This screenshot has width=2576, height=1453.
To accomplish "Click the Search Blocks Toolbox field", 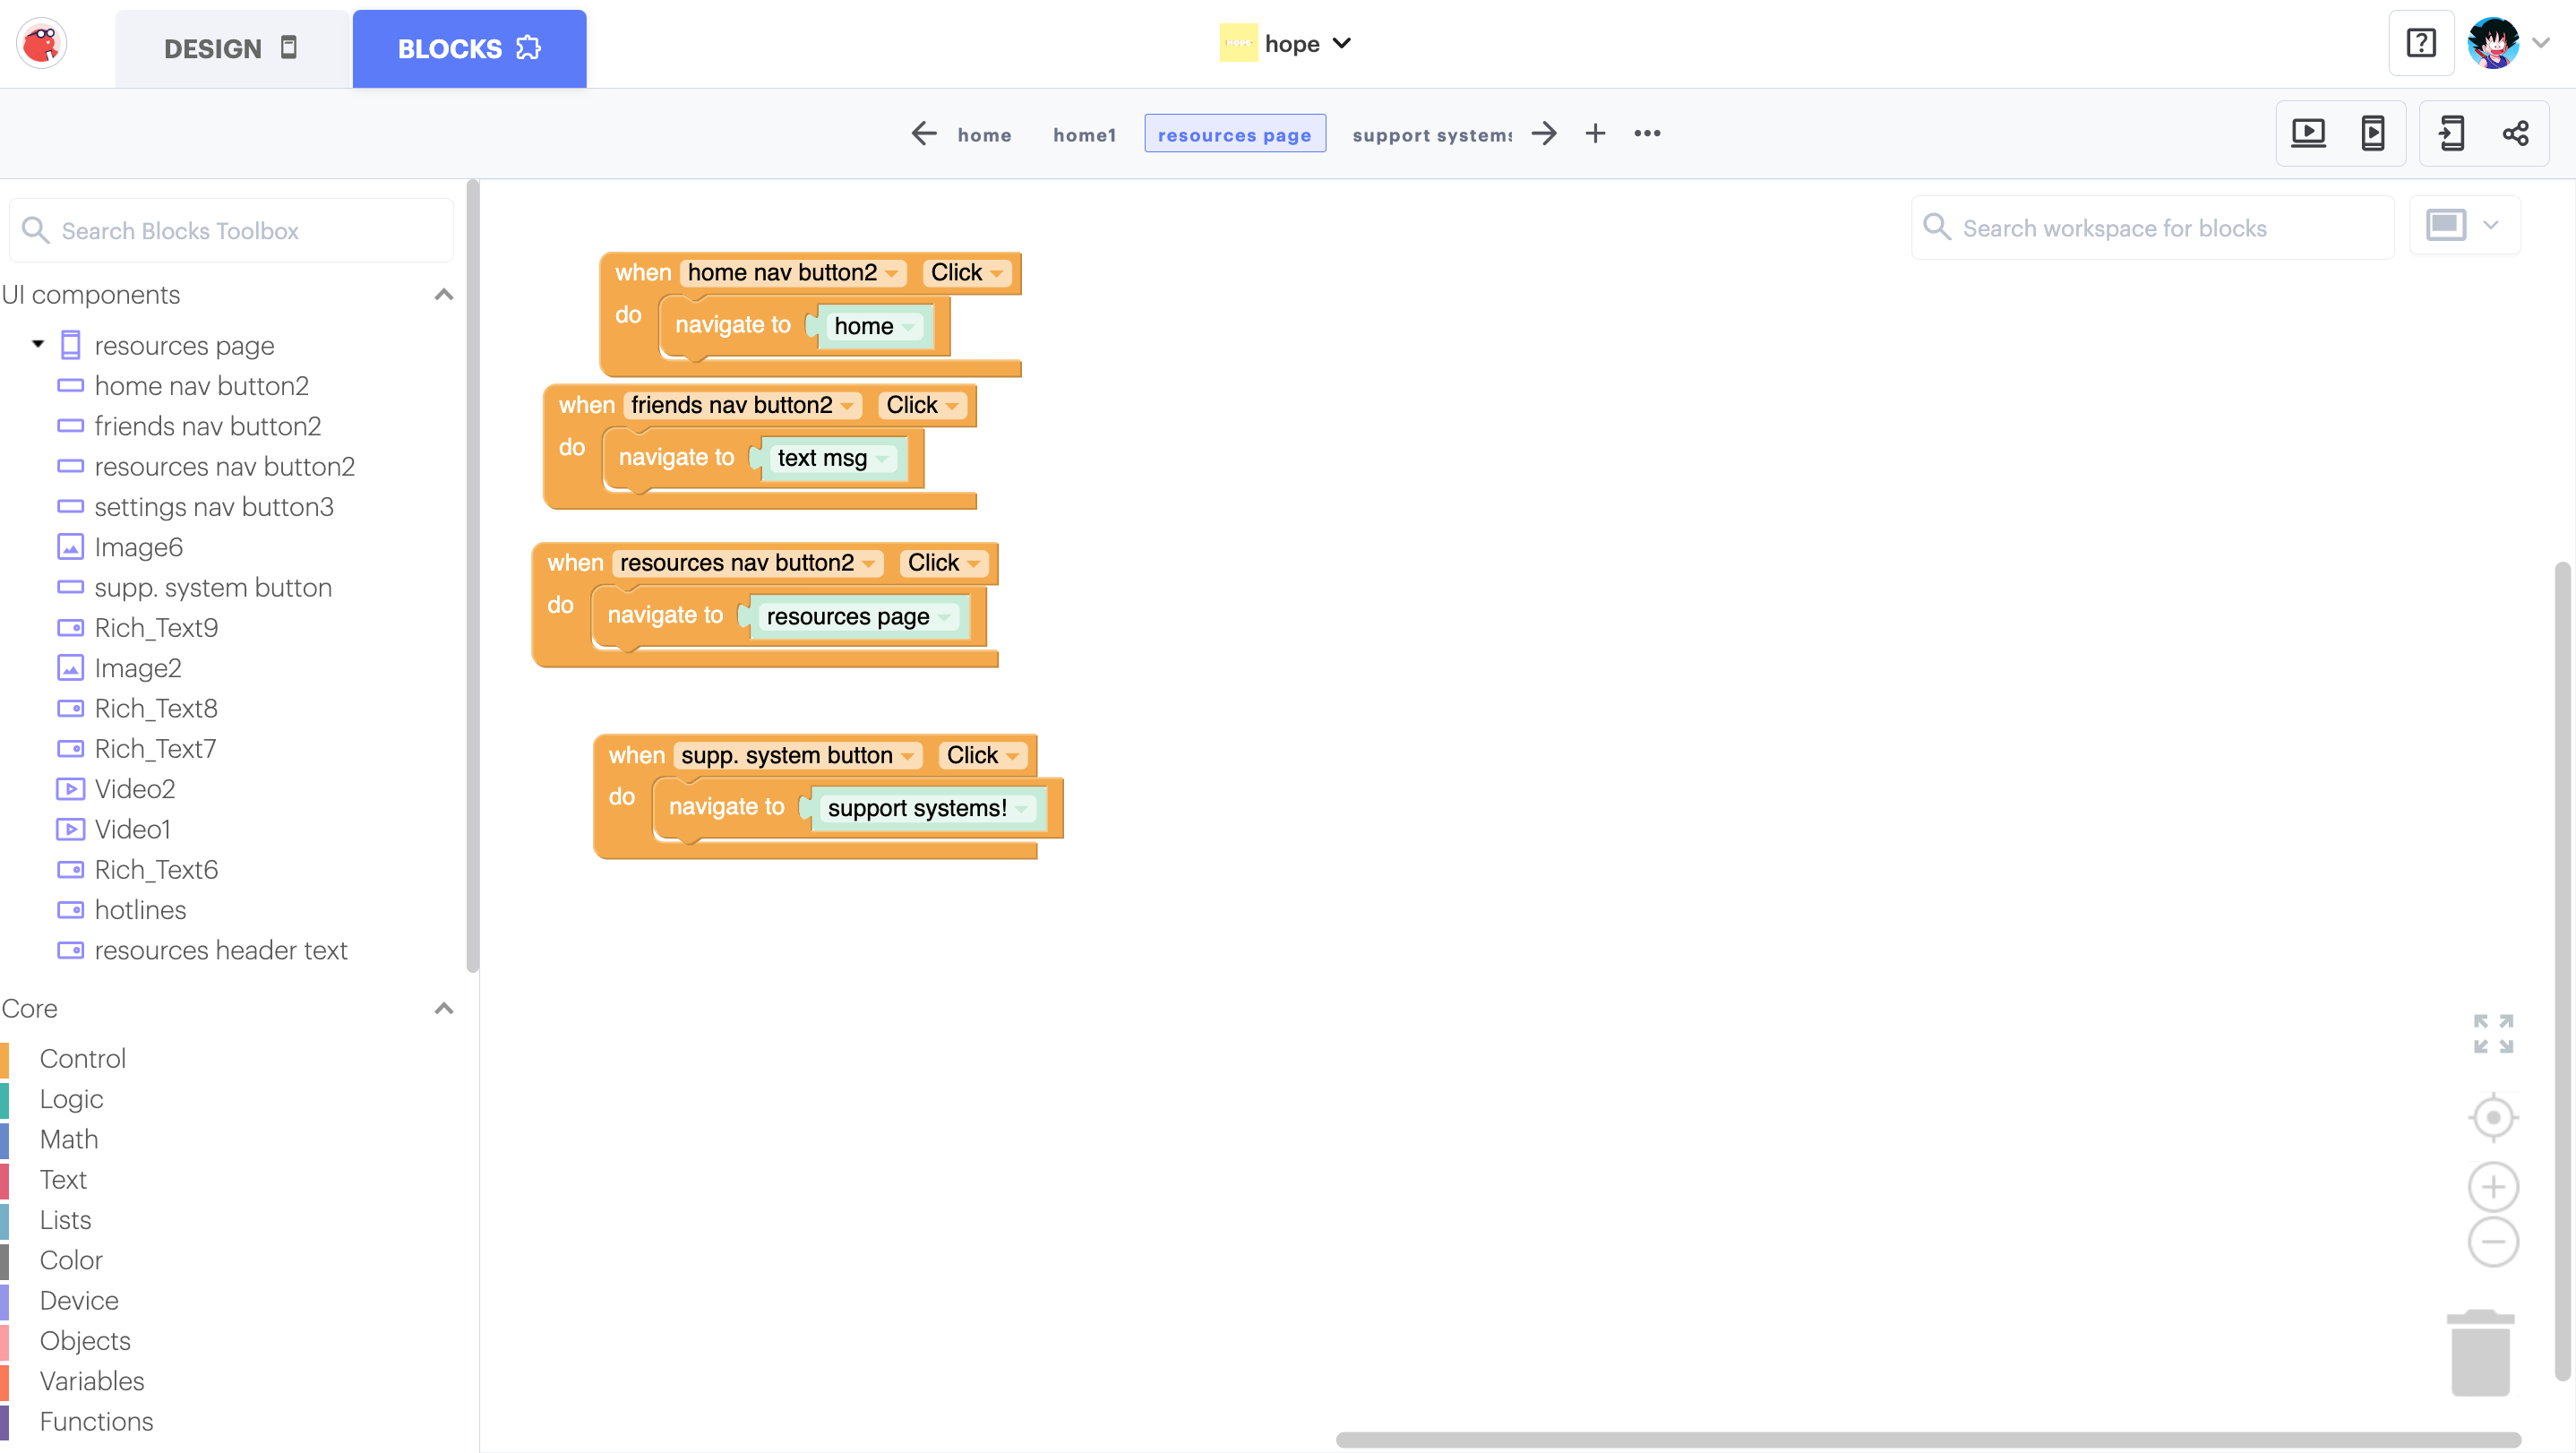I will [232, 231].
